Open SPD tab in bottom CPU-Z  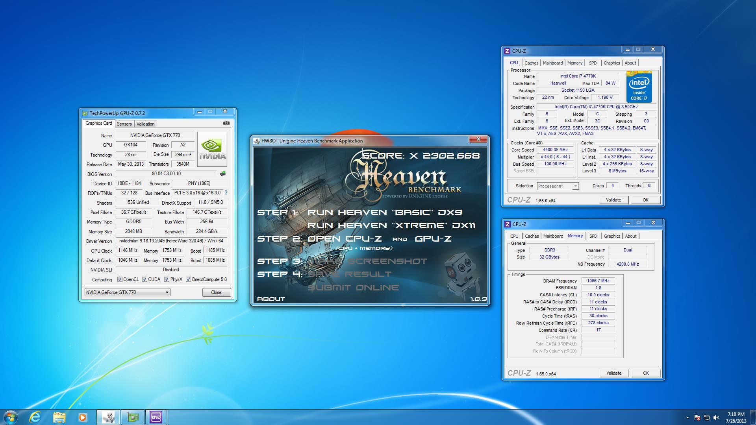tap(593, 236)
